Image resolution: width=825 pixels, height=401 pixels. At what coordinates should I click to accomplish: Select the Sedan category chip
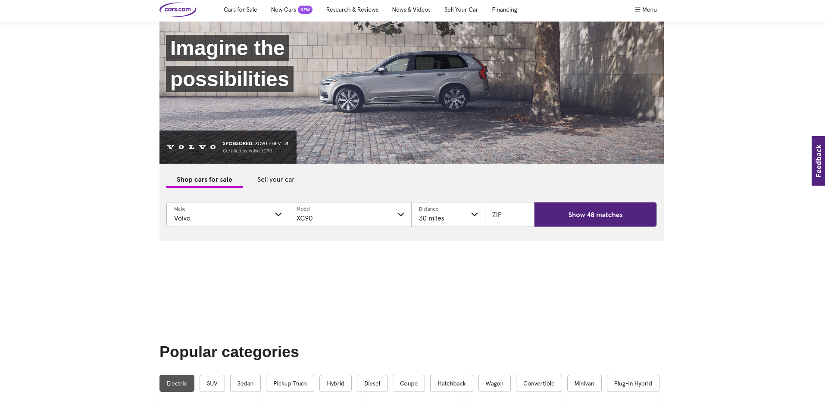coord(245,383)
